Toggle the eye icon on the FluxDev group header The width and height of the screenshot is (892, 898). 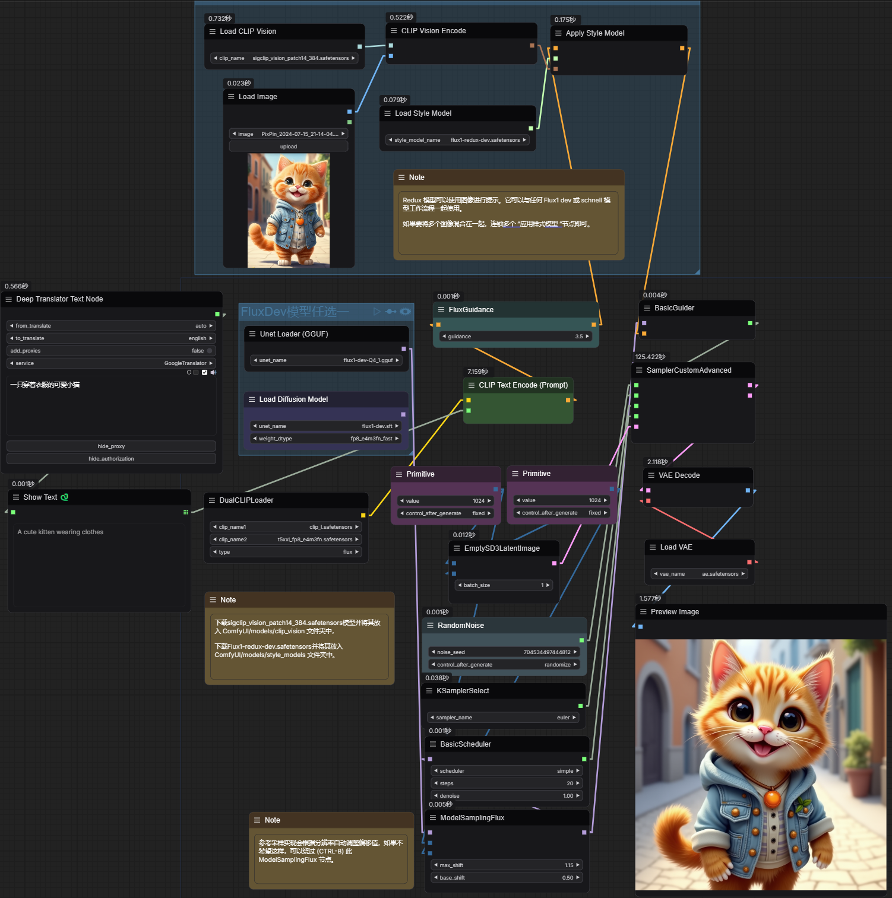coord(405,312)
